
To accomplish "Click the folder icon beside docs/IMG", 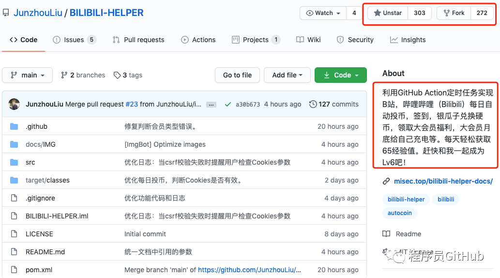I will tap(14, 145).
